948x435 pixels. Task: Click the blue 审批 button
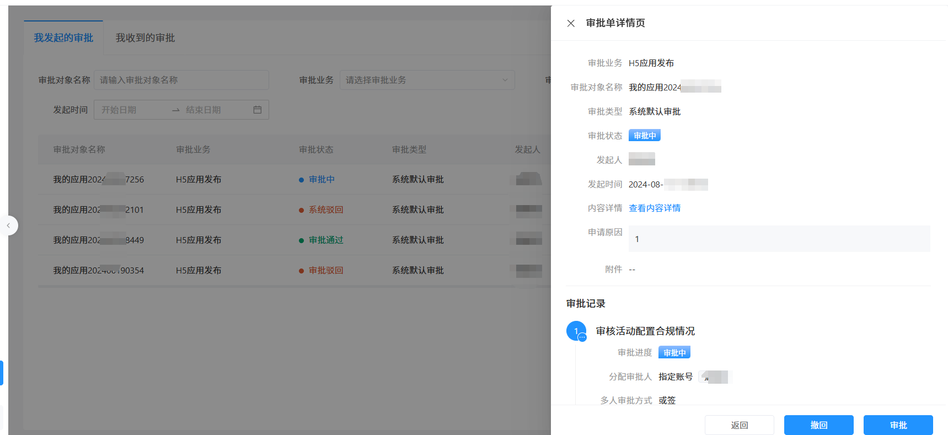[898, 425]
